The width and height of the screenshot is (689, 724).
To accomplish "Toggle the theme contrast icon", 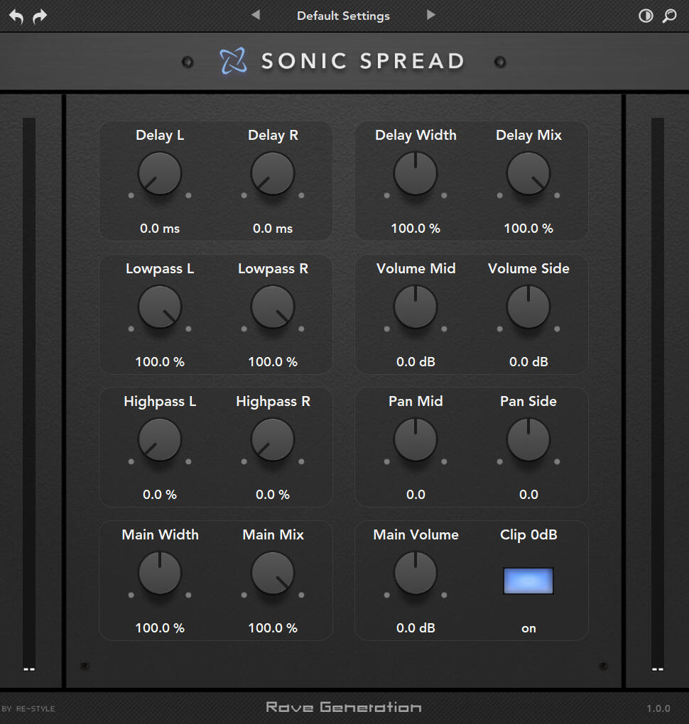I will pos(645,16).
